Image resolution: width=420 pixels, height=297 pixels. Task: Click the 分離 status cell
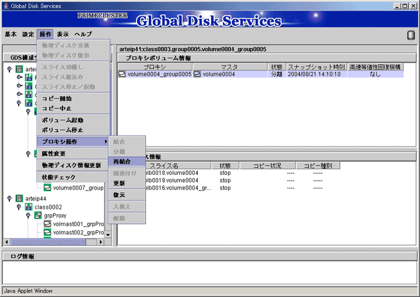[276, 74]
